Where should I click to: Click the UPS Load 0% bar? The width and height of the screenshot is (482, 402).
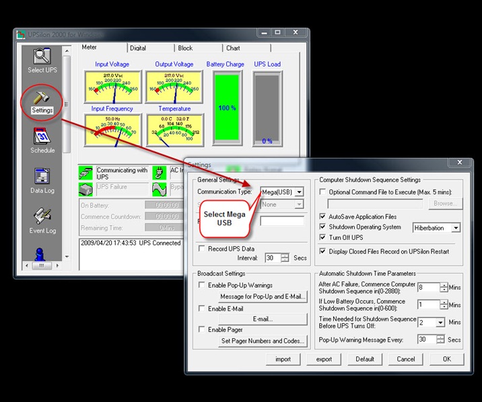tap(267, 108)
